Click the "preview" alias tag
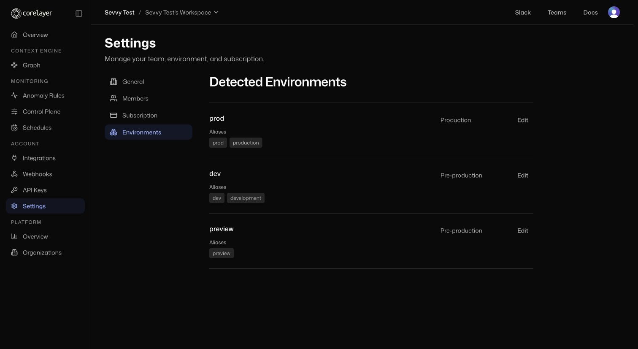The height and width of the screenshot is (349, 638). (x=222, y=253)
